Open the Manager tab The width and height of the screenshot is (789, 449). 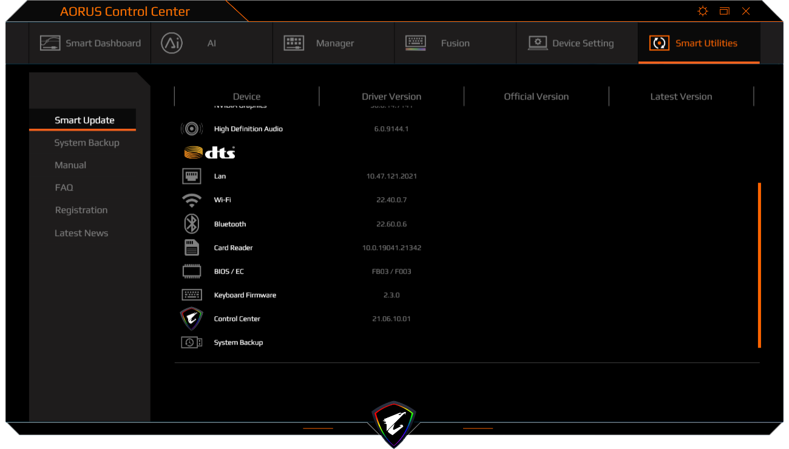(x=334, y=43)
